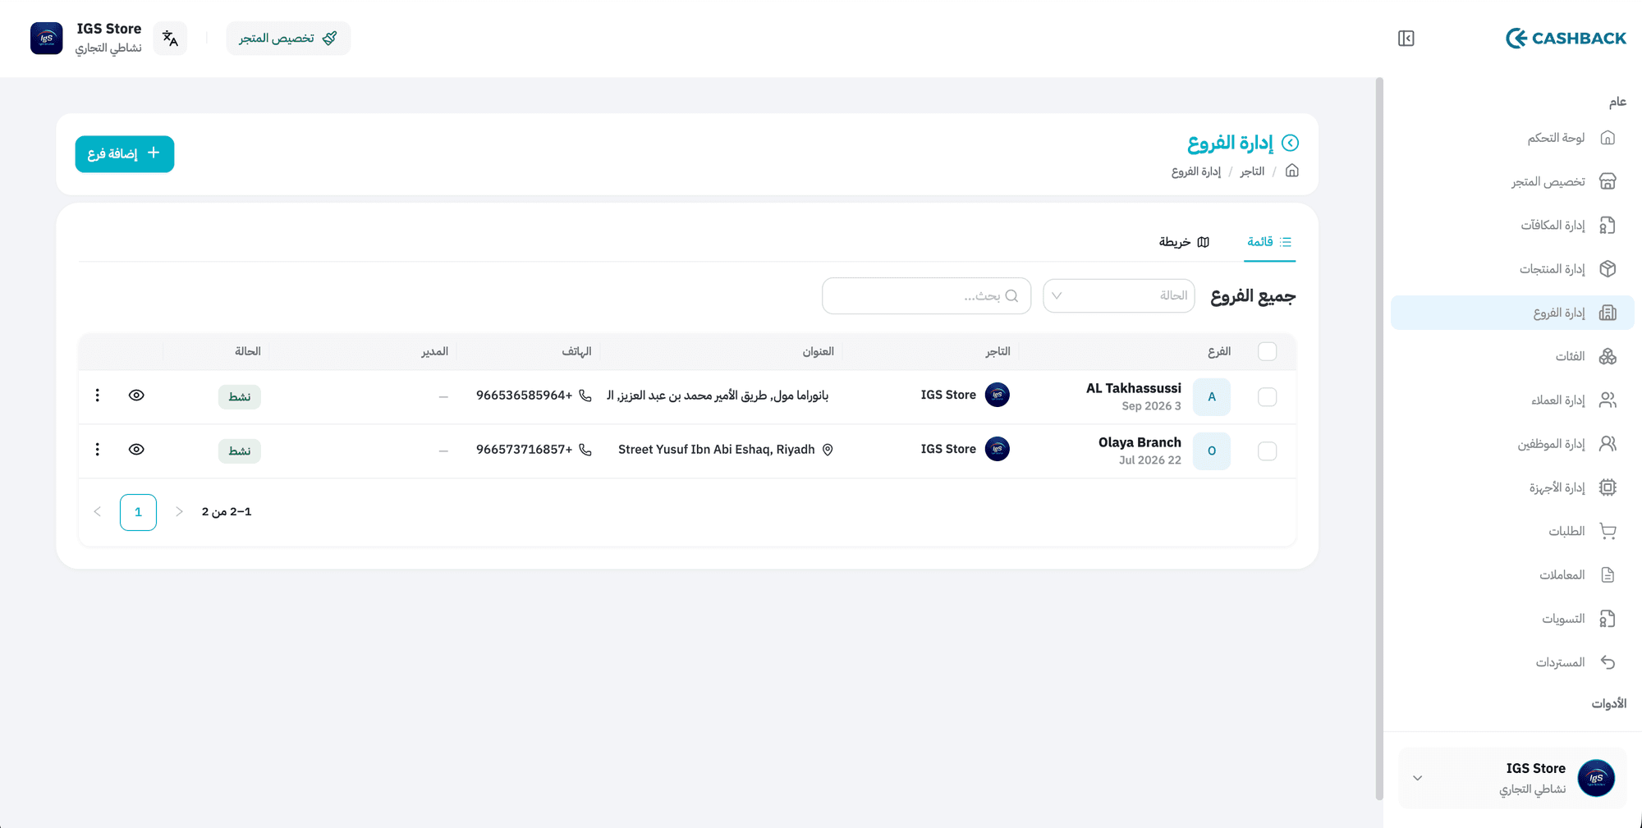Click phone icon for +966536585964
Screen dimensions: 1642x828
[585, 396]
